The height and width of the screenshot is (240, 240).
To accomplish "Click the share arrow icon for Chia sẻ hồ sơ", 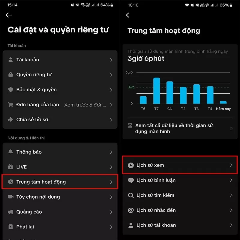I will (11, 120).
